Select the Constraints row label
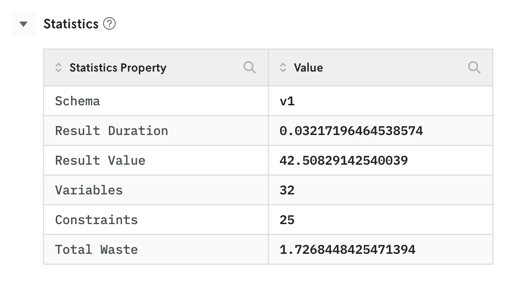This screenshot has width=515, height=288. pos(96,220)
